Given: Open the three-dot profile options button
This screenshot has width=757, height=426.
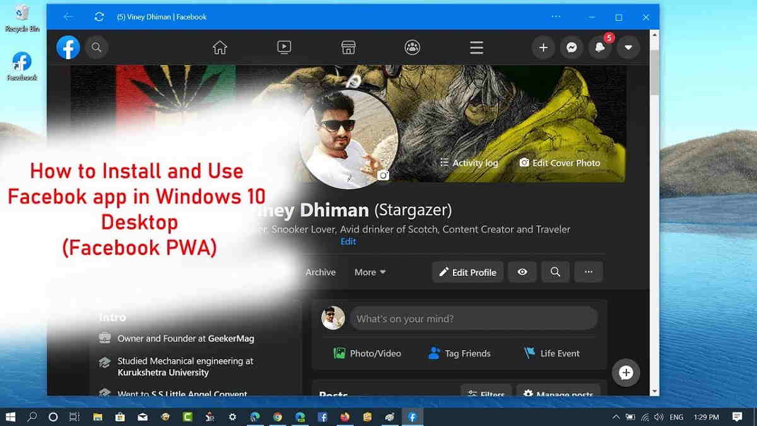Looking at the screenshot, I should click(589, 272).
